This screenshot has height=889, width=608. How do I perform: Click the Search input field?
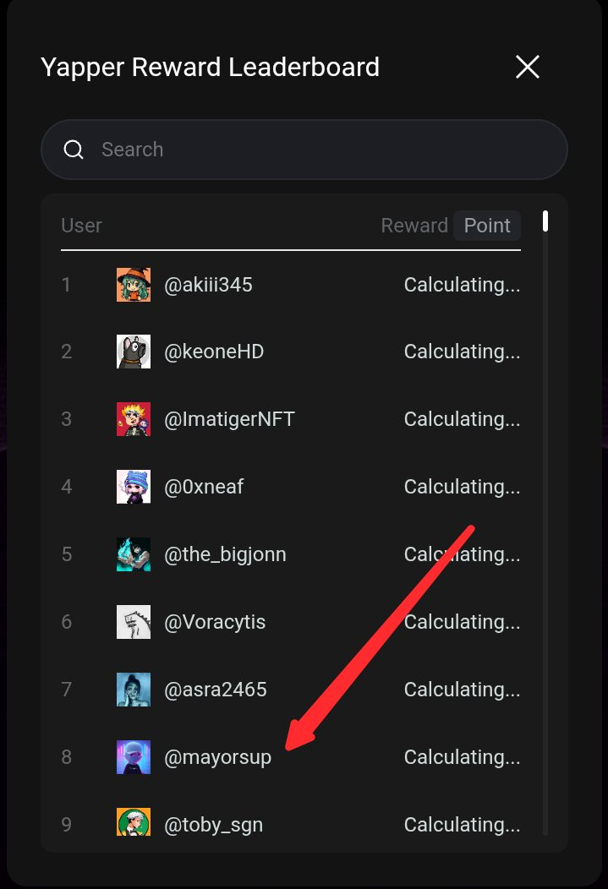point(304,150)
